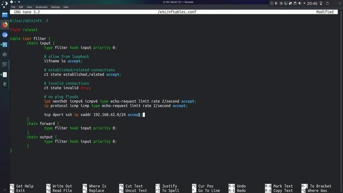The image size is (343, 193).
Task: Open the Help menu
Action: tap(65, 7)
